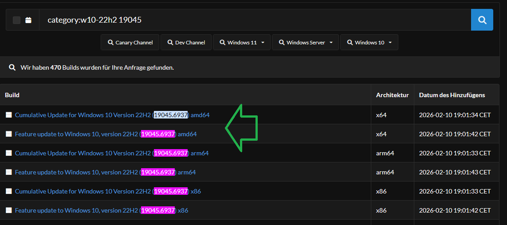507x225 pixels.
Task: Expand the Windows 11 dropdown
Action: click(x=242, y=42)
